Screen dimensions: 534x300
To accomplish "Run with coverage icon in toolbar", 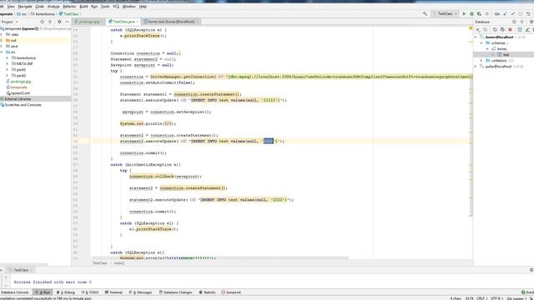I will pos(479,14).
